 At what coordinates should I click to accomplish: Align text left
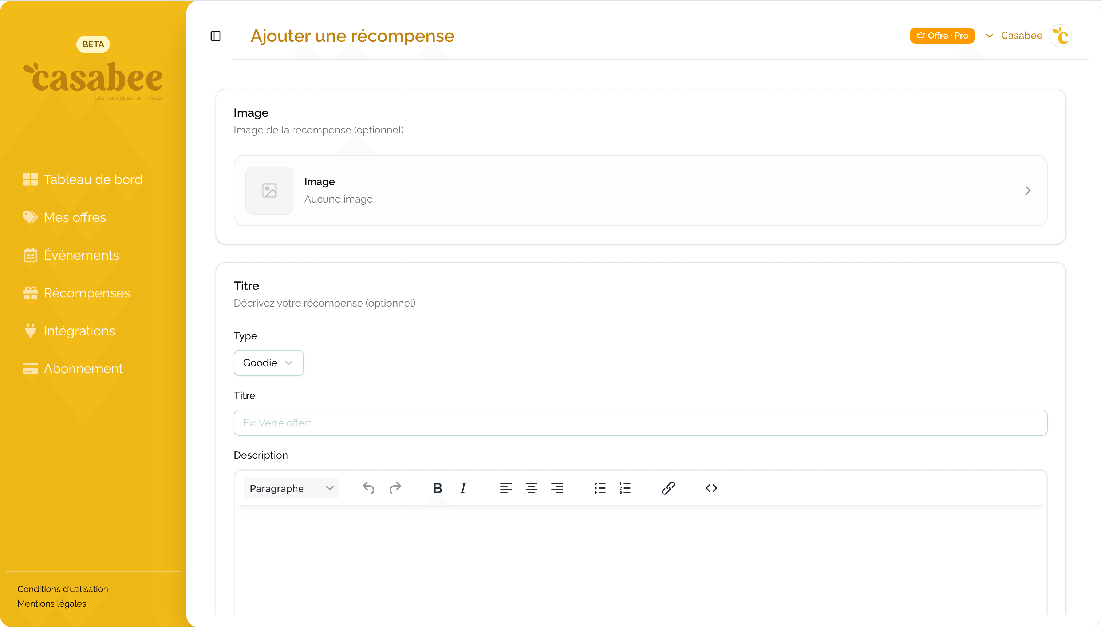point(506,488)
